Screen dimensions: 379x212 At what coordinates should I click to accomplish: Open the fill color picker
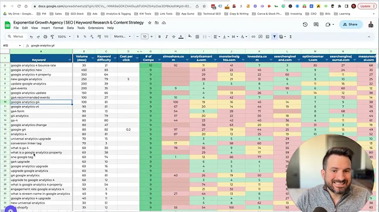point(189,36)
